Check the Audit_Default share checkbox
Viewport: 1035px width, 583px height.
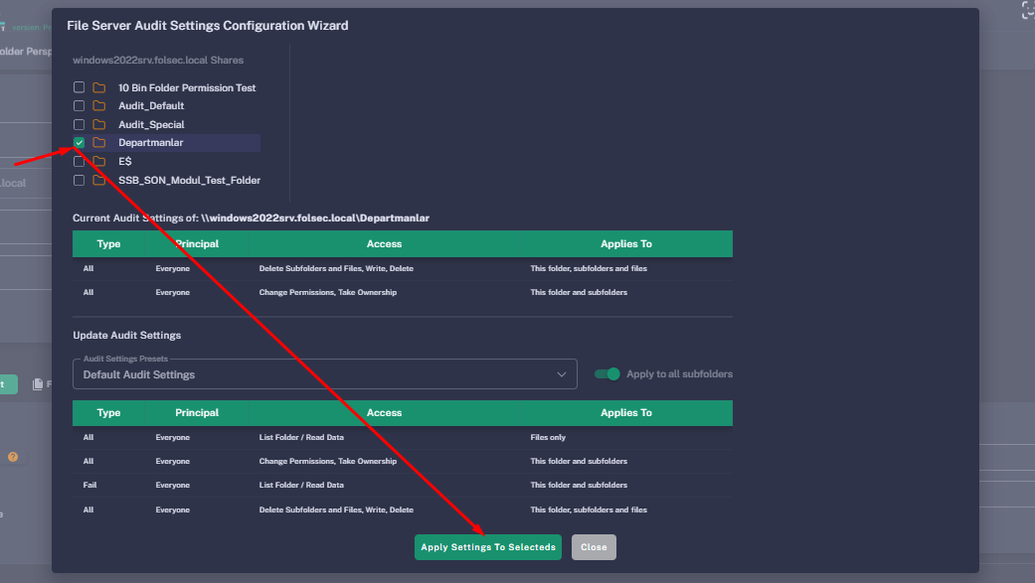tap(80, 106)
